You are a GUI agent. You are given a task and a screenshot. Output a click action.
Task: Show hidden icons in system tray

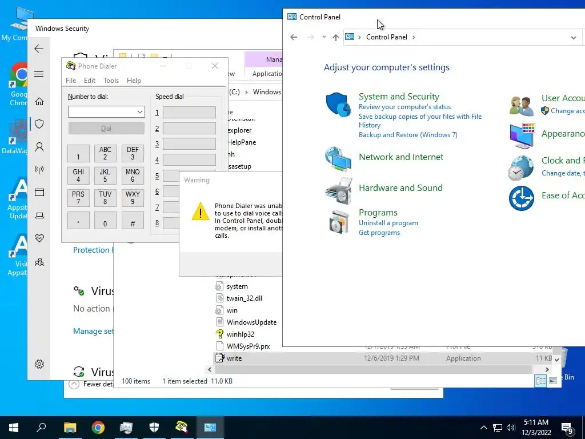[483, 428]
